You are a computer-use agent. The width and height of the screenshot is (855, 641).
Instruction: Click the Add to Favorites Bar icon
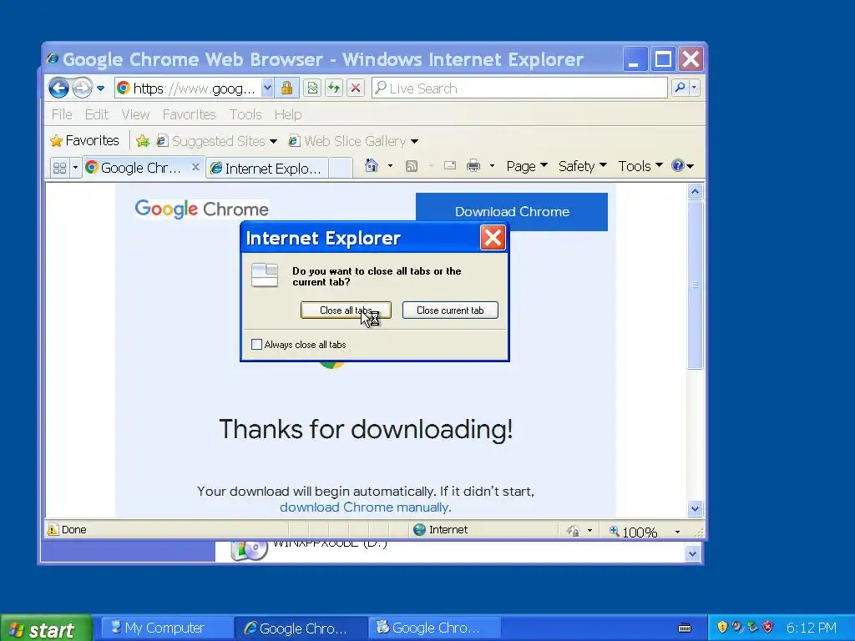pyautogui.click(x=143, y=141)
